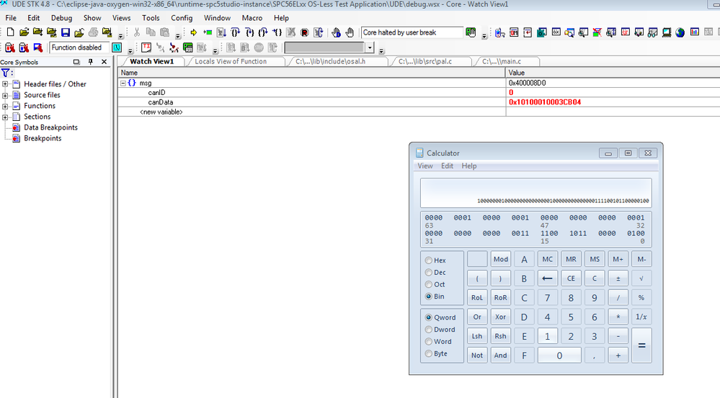Screen dimensions: 720x398
Task: Click the Cut scissors icon
Action: click(137, 32)
